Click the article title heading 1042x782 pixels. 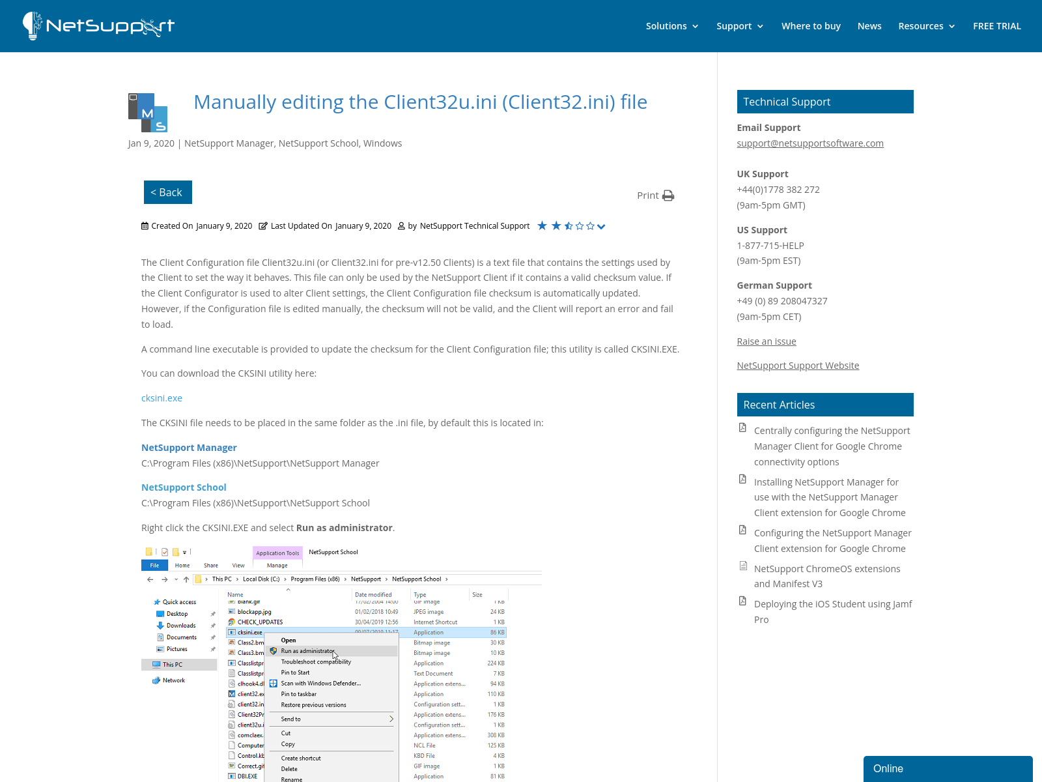coord(420,102)
